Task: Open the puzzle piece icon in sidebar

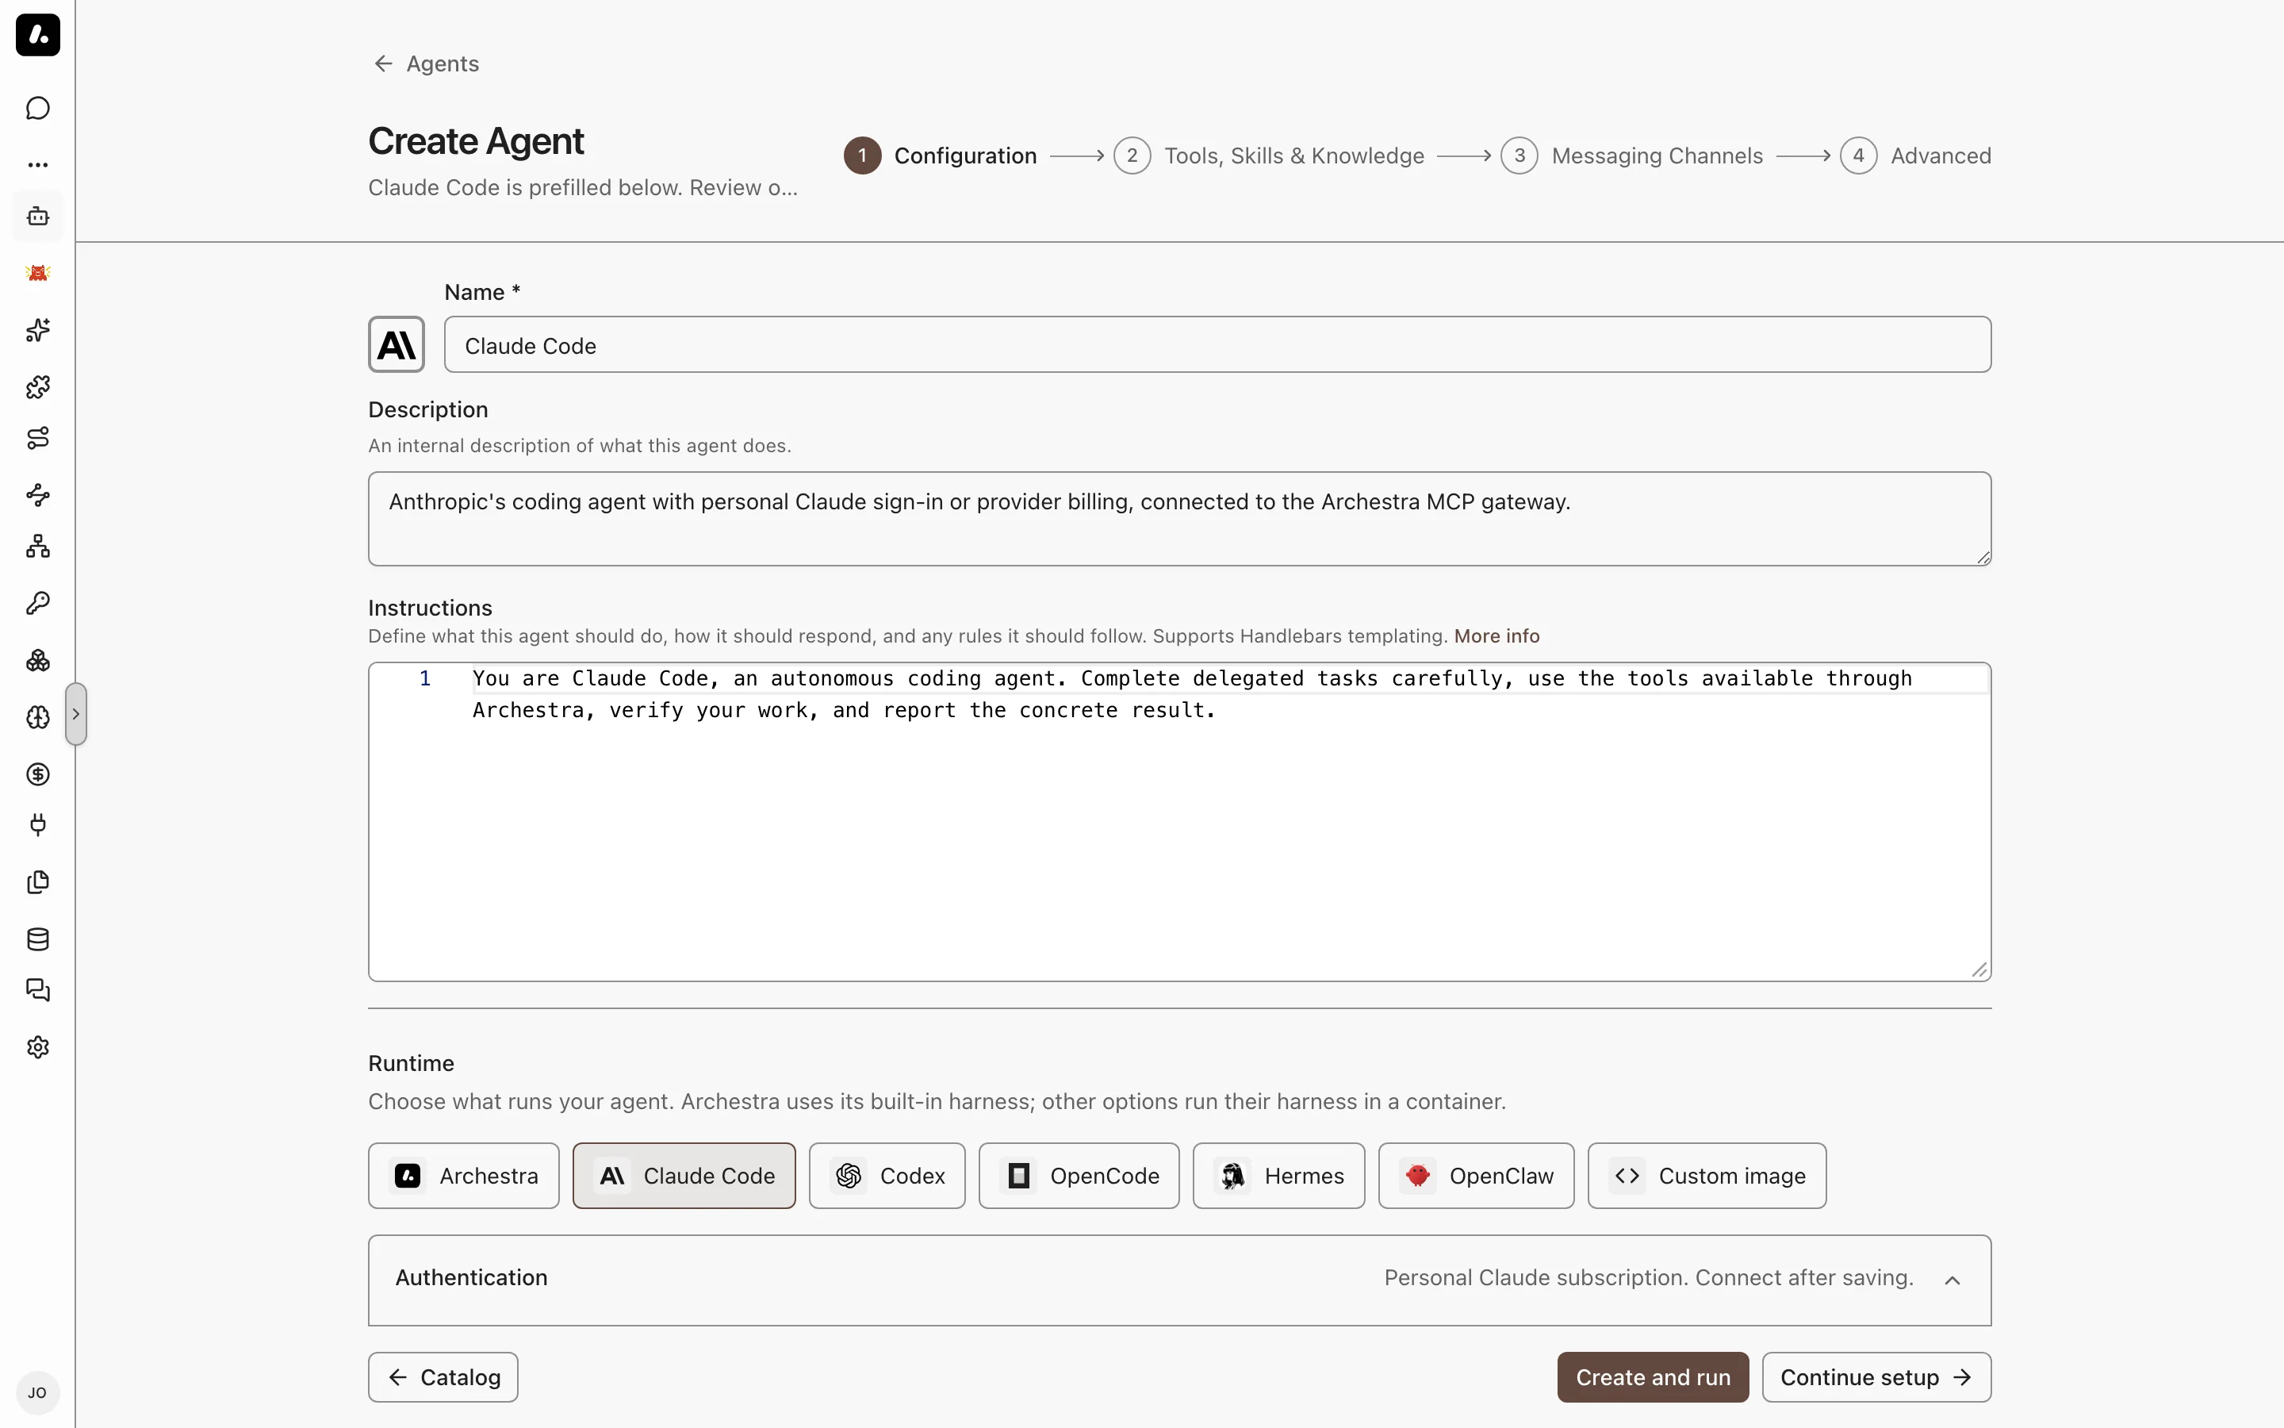Action: coord(38,387)
